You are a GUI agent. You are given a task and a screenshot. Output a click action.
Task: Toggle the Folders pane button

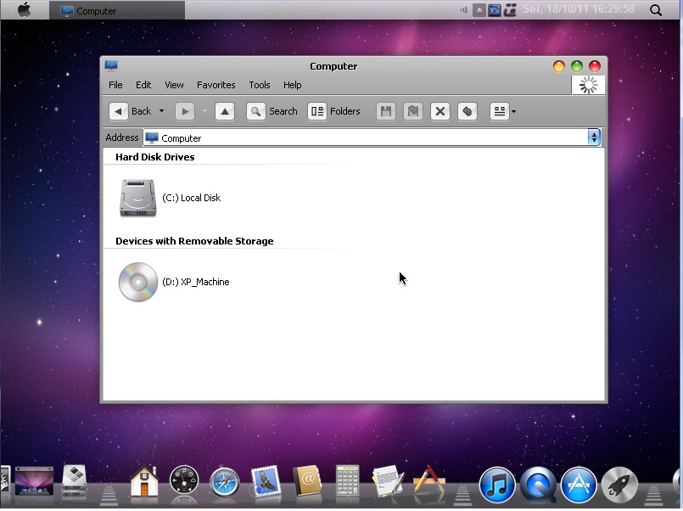click(334, 111)
